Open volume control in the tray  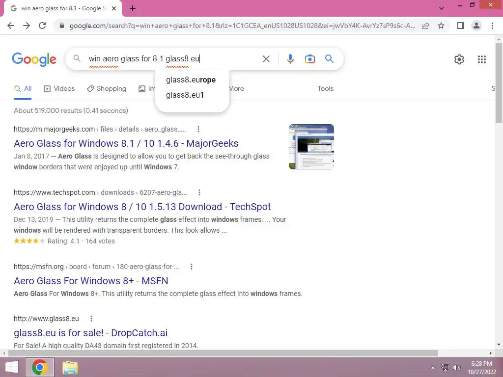click(456, 367)
